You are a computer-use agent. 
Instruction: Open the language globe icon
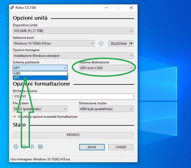tap(16, 147)
